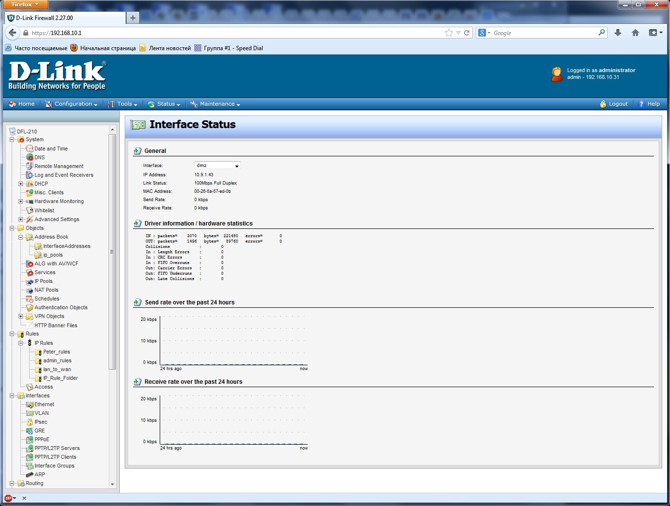Open the Status menu
This screenshot has width=670, height=506.
[164, 104]
